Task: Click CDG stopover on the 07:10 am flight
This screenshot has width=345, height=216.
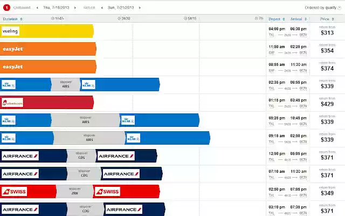Action: click(84, 174)
